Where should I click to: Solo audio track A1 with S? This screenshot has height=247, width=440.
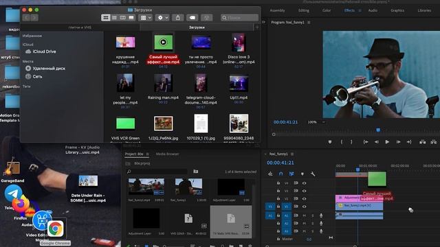coord(313,215)
